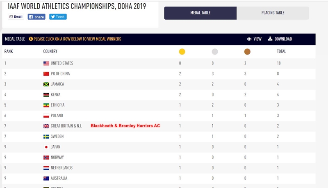Expand the PR of China row
328x188 pixels.
pos(159,74)
